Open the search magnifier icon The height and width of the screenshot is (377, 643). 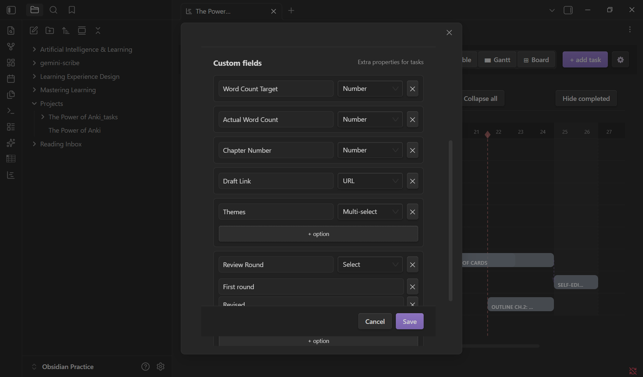pos(53,10)
